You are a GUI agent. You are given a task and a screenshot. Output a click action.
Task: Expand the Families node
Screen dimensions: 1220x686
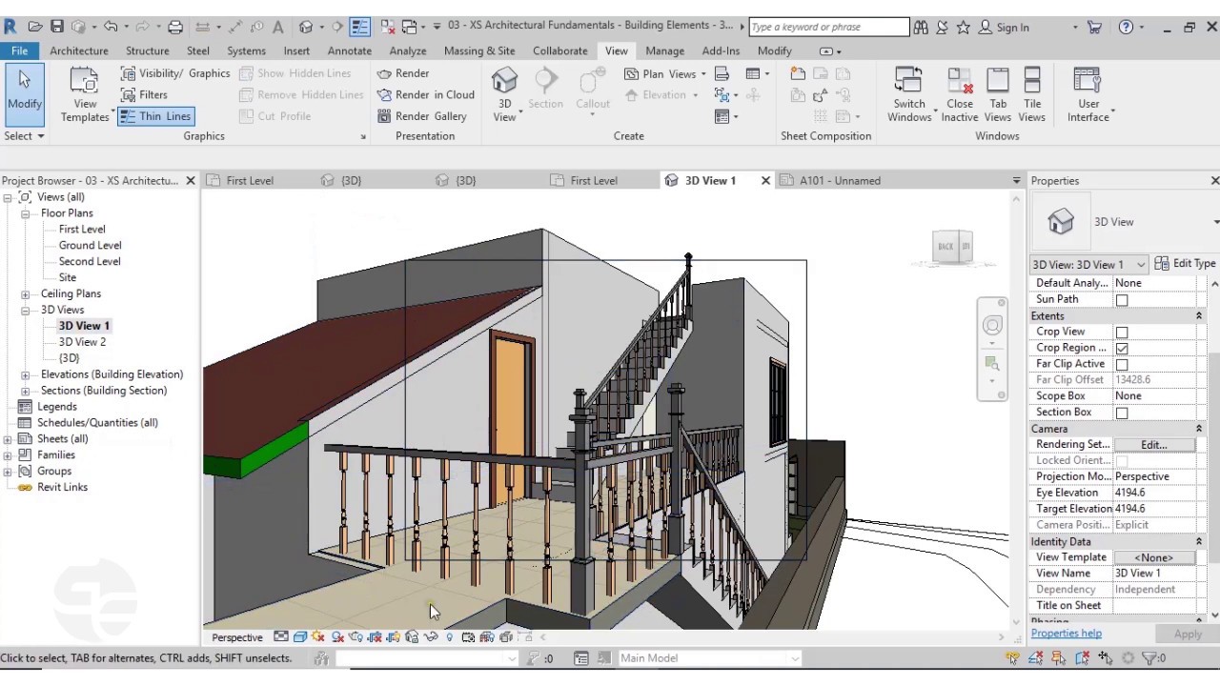(8, 455)
